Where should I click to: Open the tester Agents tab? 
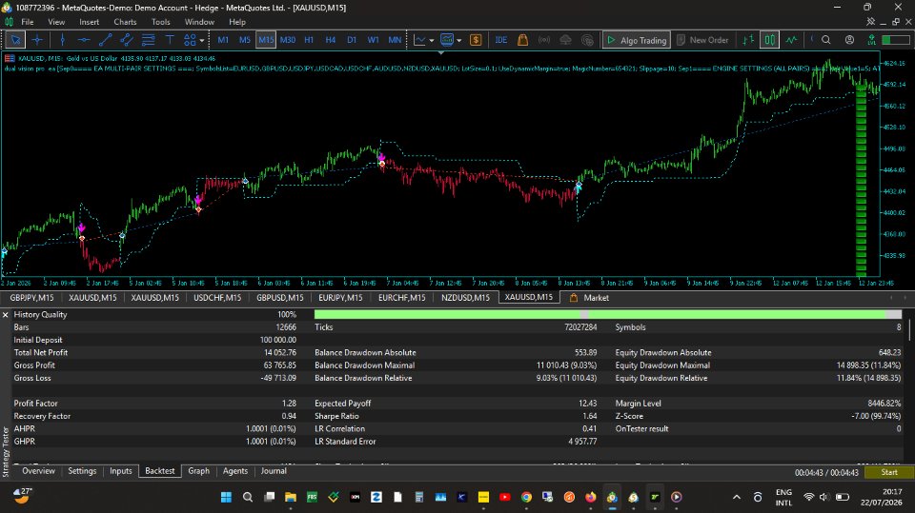(x=235, y=471)
